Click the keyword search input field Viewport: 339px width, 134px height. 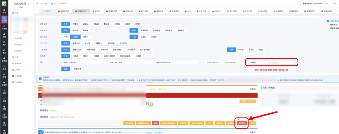pyautogui.click(x=280, y=62)
